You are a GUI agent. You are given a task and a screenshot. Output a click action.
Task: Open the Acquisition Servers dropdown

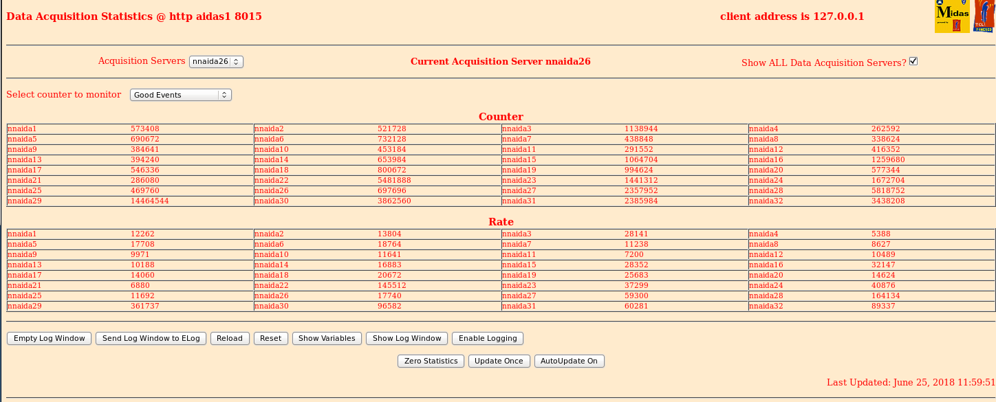(x=216, y=61)
